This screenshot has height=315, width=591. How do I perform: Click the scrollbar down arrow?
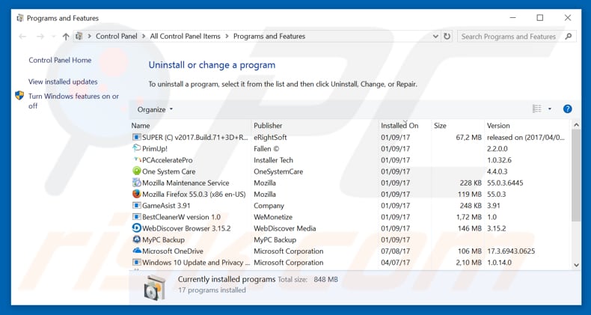click(x=576, y=265)
